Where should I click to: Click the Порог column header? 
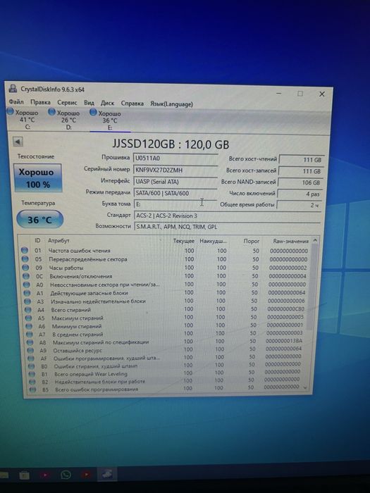tap(252, 241)
